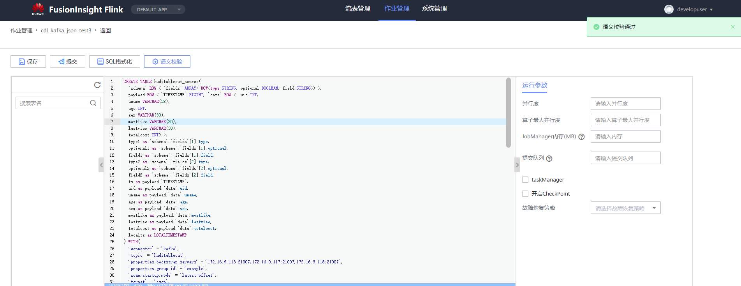Click the 'properties.group.id' line 29
This screenshot has height=286, width=741.
click(x=167, y=268)
